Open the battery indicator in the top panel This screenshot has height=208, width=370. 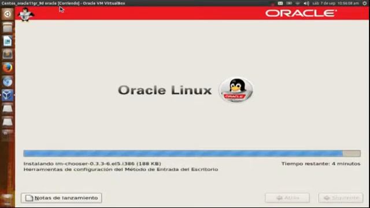coord(289,3)
